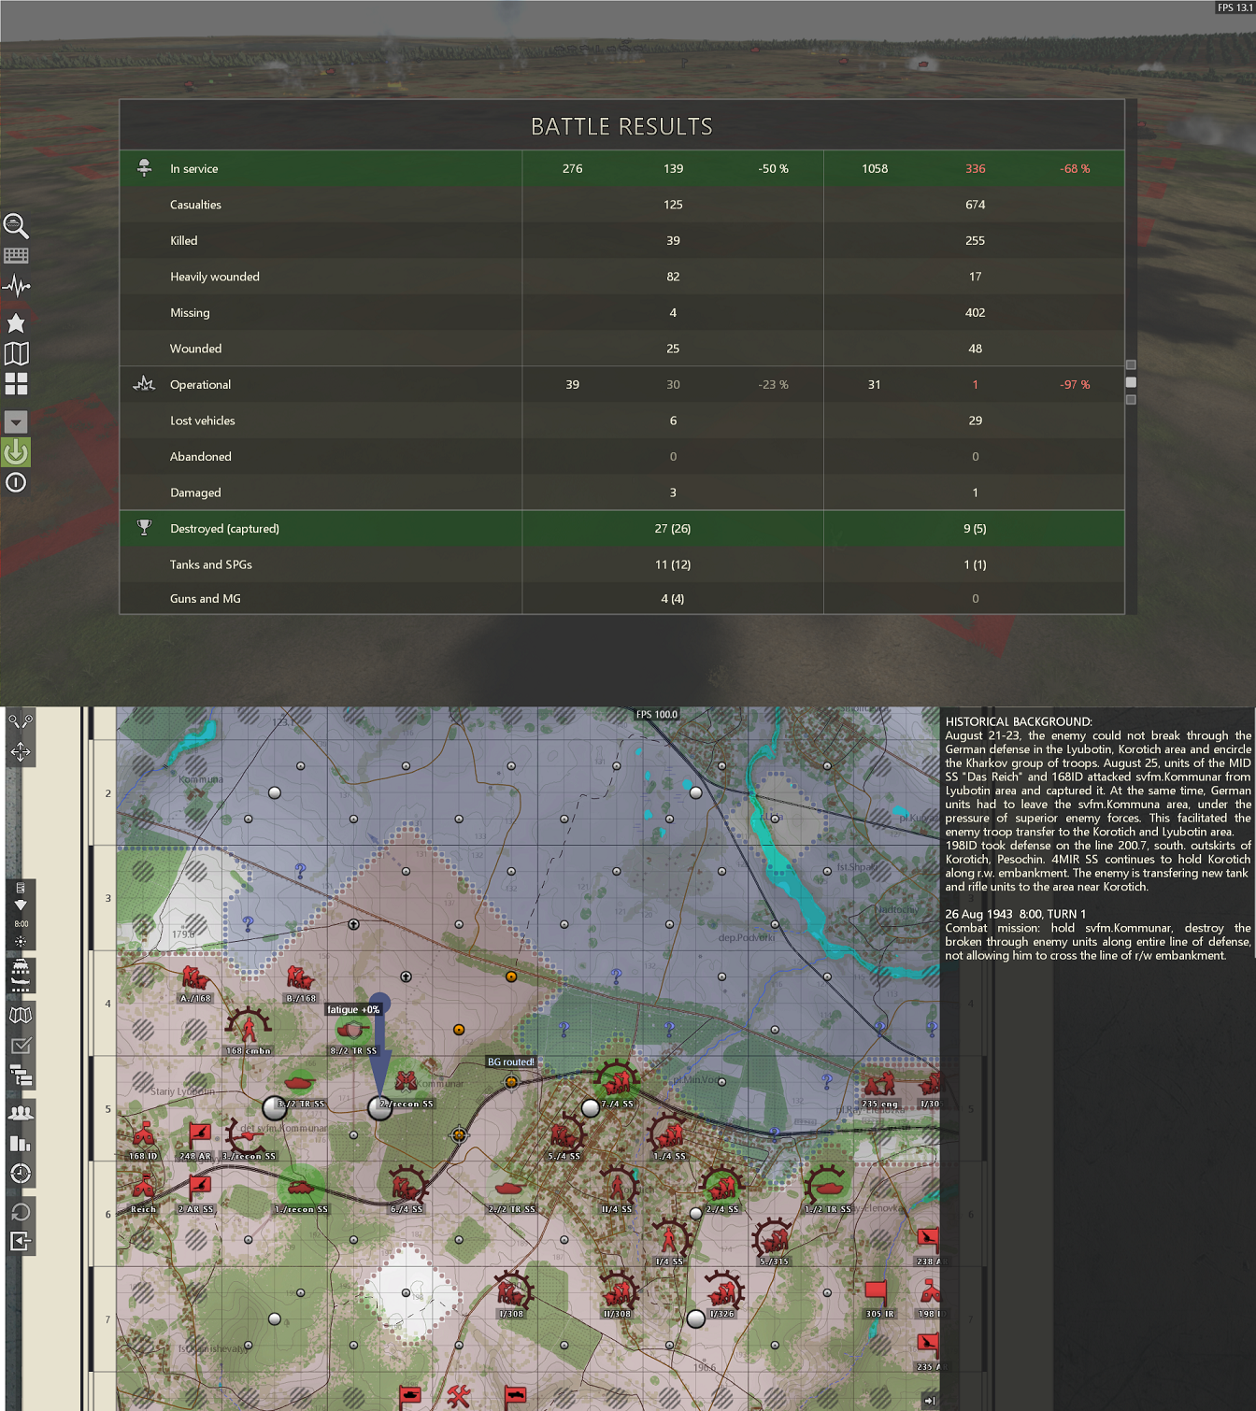
Task: Expand the down triangle above 8:00
Action: 21,905
